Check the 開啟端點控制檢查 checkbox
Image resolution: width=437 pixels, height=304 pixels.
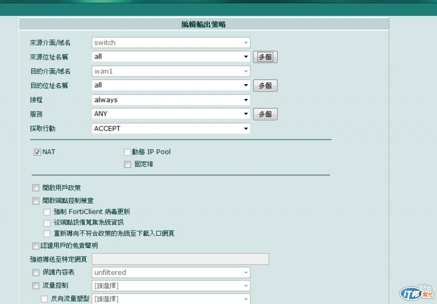point(36,201)
